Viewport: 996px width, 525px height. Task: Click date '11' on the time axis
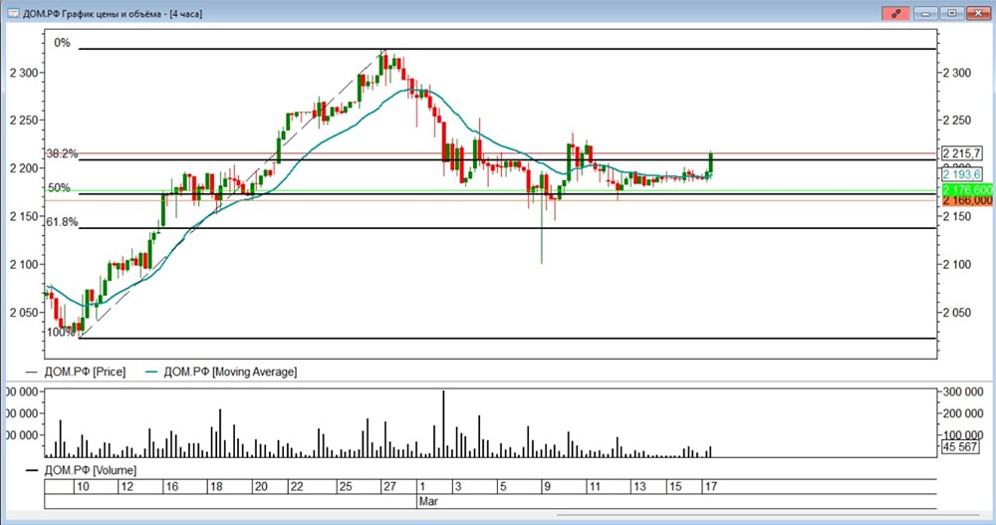click(x=594, y=487)
